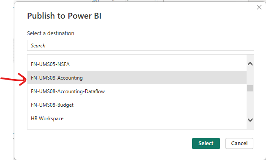Confirm with the green Select button
Viewport: 266px width, 160px height.
(206, 143)
